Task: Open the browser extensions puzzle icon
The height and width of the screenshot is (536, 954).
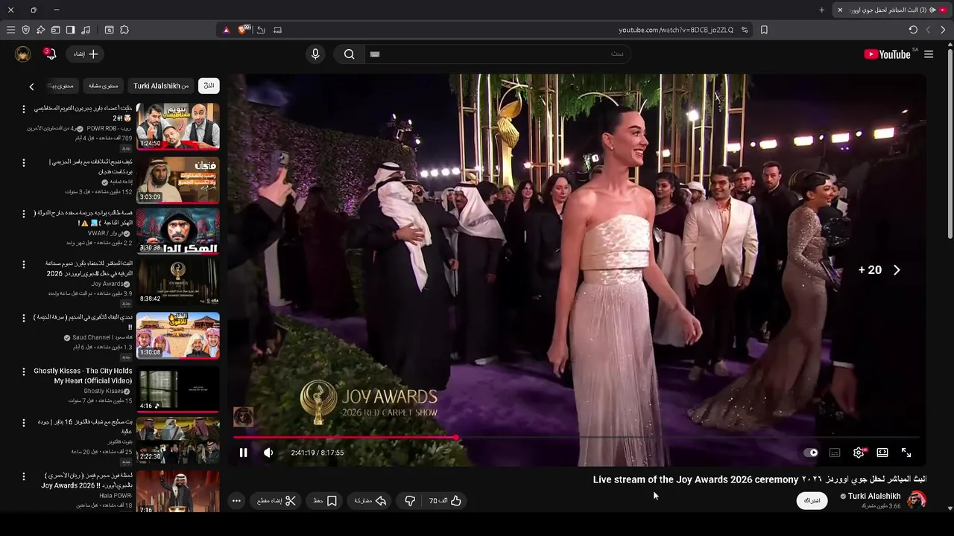Action: click(x=124, y=30)
